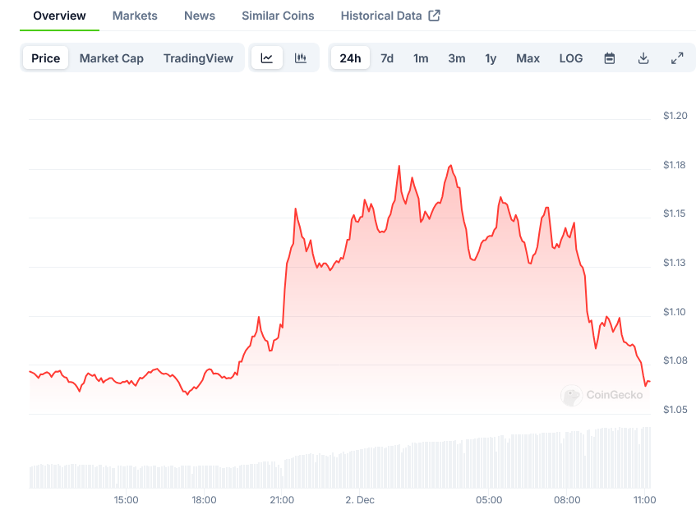
Task: Switch to candlestick chart icon
Action: tap(301, 58)
